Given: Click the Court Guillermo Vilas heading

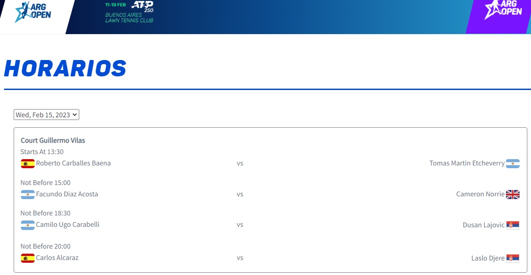Looking at the screenshot, I should pos(53,140).
